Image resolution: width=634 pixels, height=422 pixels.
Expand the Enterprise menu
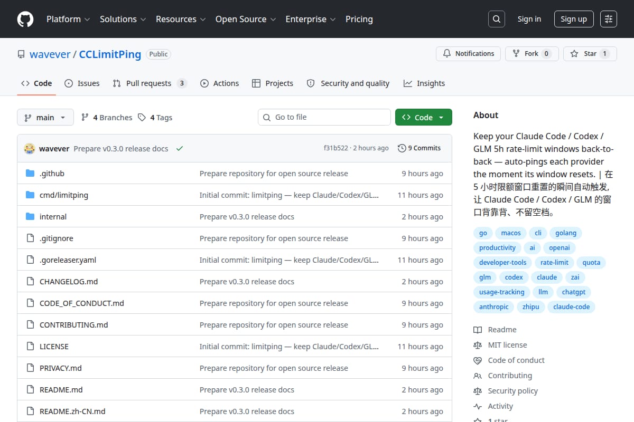[x=311, y=19]
